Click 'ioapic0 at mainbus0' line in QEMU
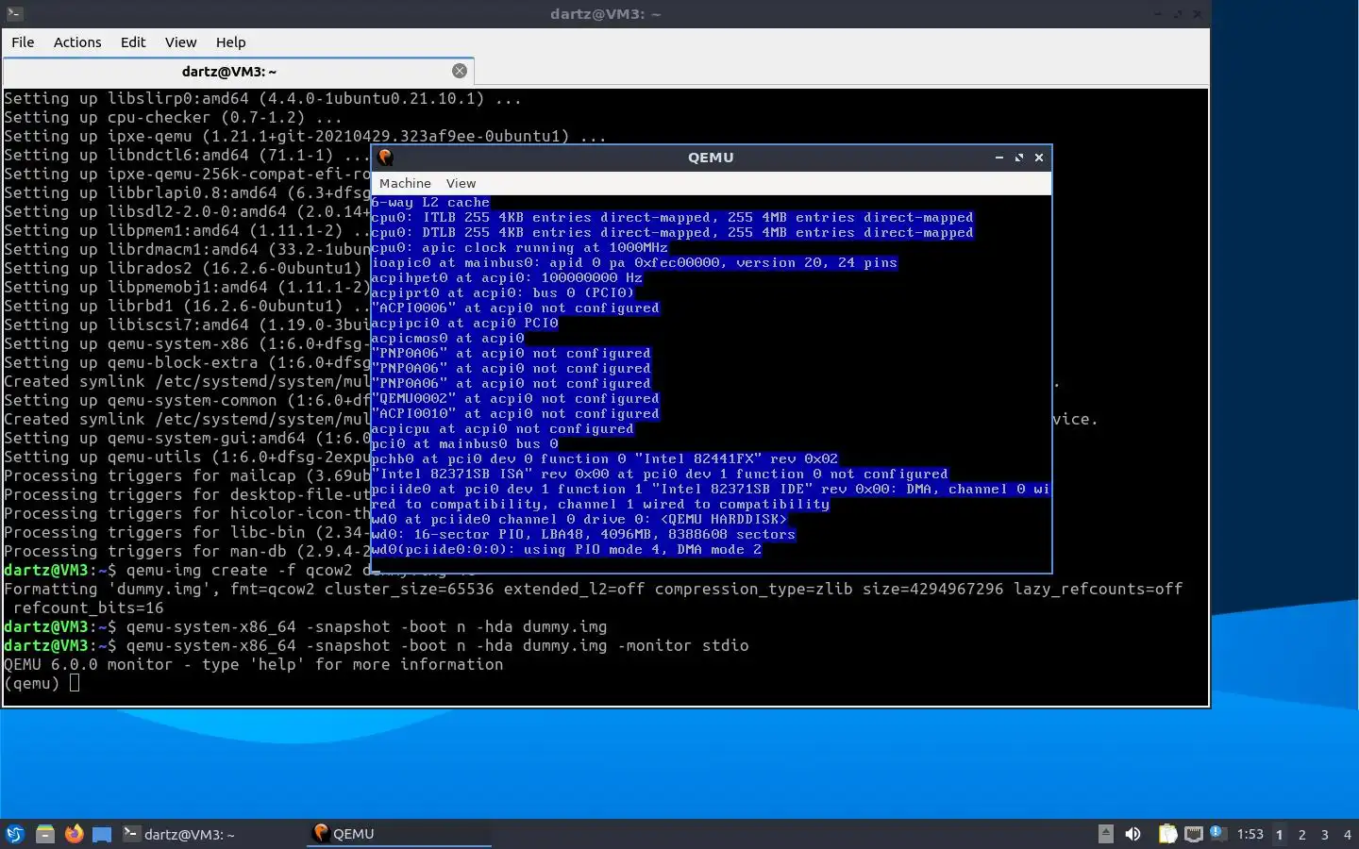 (x=634, y=262)
